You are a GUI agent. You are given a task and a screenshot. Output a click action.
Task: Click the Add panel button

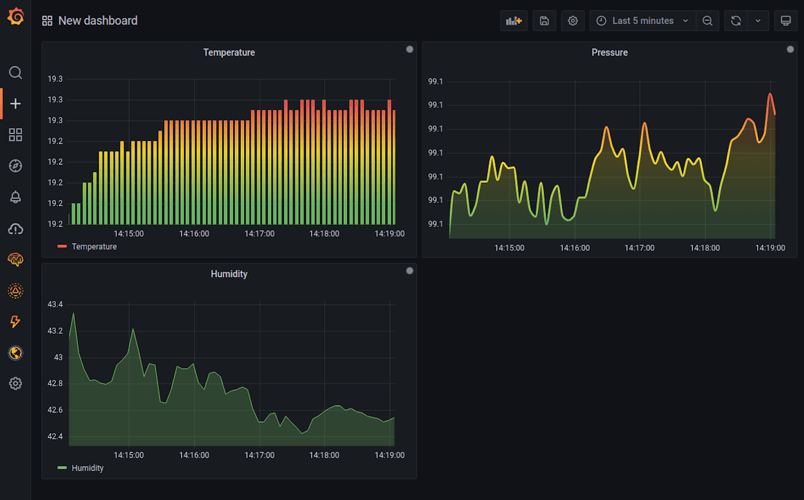pyautogui.click(x=514, y=21)
